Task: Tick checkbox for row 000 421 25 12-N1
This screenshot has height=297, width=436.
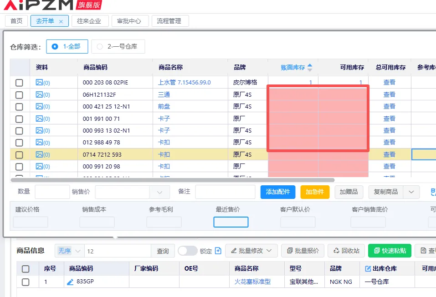Action: 19,107
